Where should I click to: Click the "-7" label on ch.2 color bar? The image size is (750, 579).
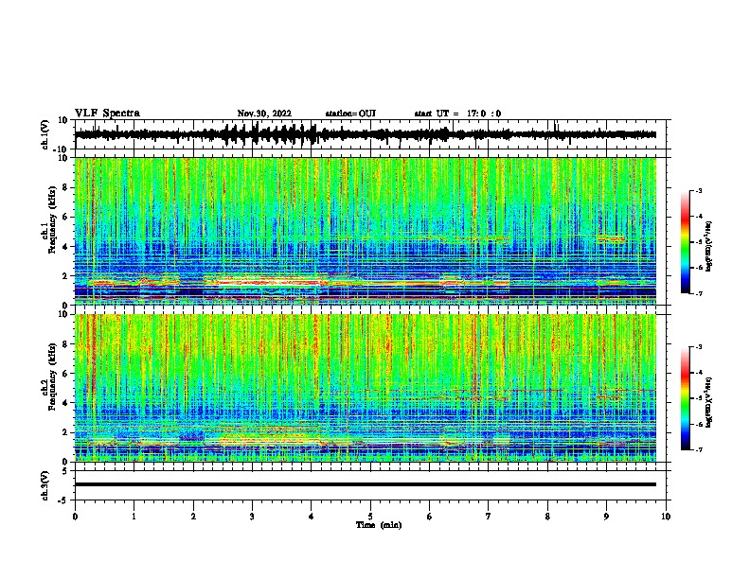pos(698,449)
